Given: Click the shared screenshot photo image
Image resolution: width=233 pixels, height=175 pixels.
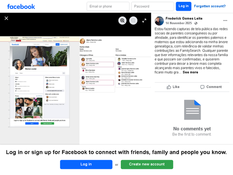Looking at the screenshot, I should pos(75,91).
